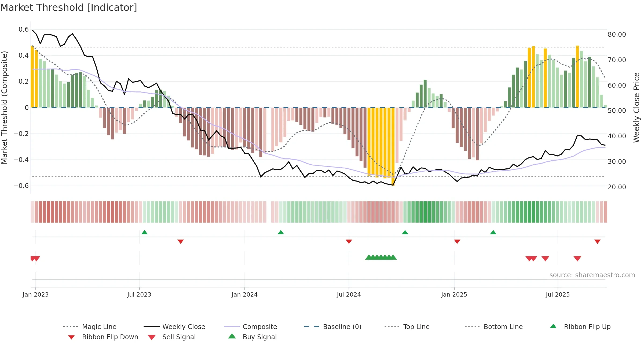Click the 0.4 left axis tick
Screen dimensions: 644x362
click(24, 56)
